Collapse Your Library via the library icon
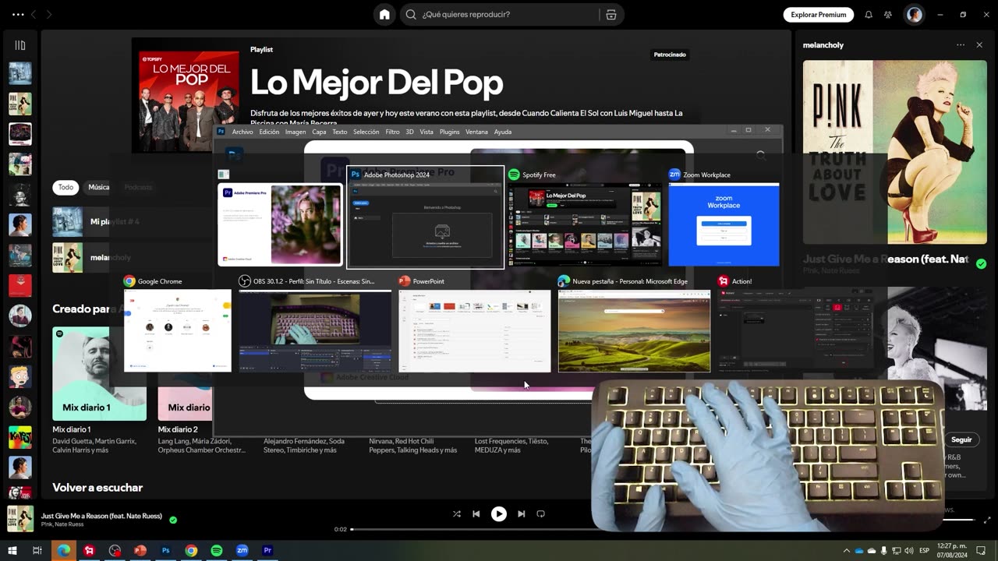Image resolution: width=998 pixels, height=561 pixels. coord(20,45)
